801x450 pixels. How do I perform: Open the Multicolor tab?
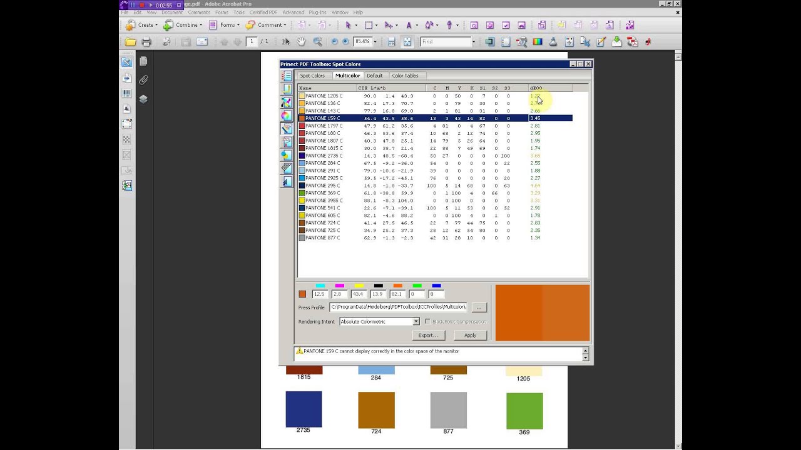click(x=347, y=76)
